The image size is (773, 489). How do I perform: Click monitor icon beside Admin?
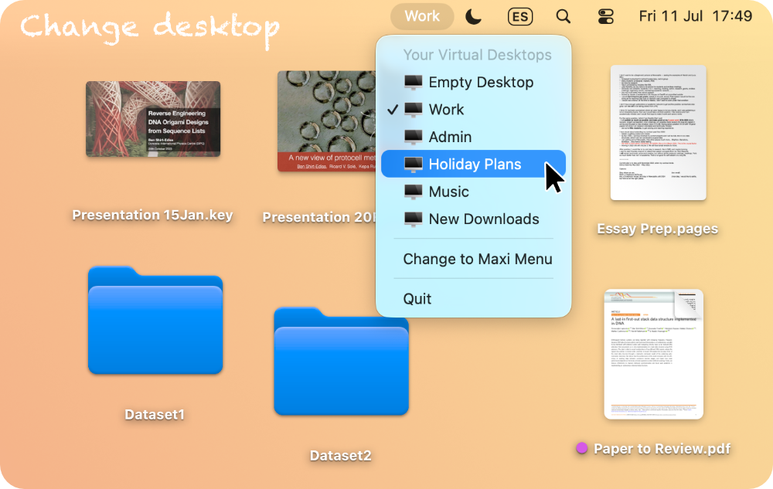413,137
